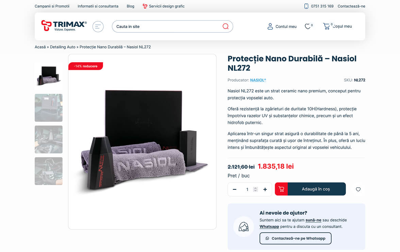Increase quantity with the plus button
400x252 pixels.
[x=265, y=189]
